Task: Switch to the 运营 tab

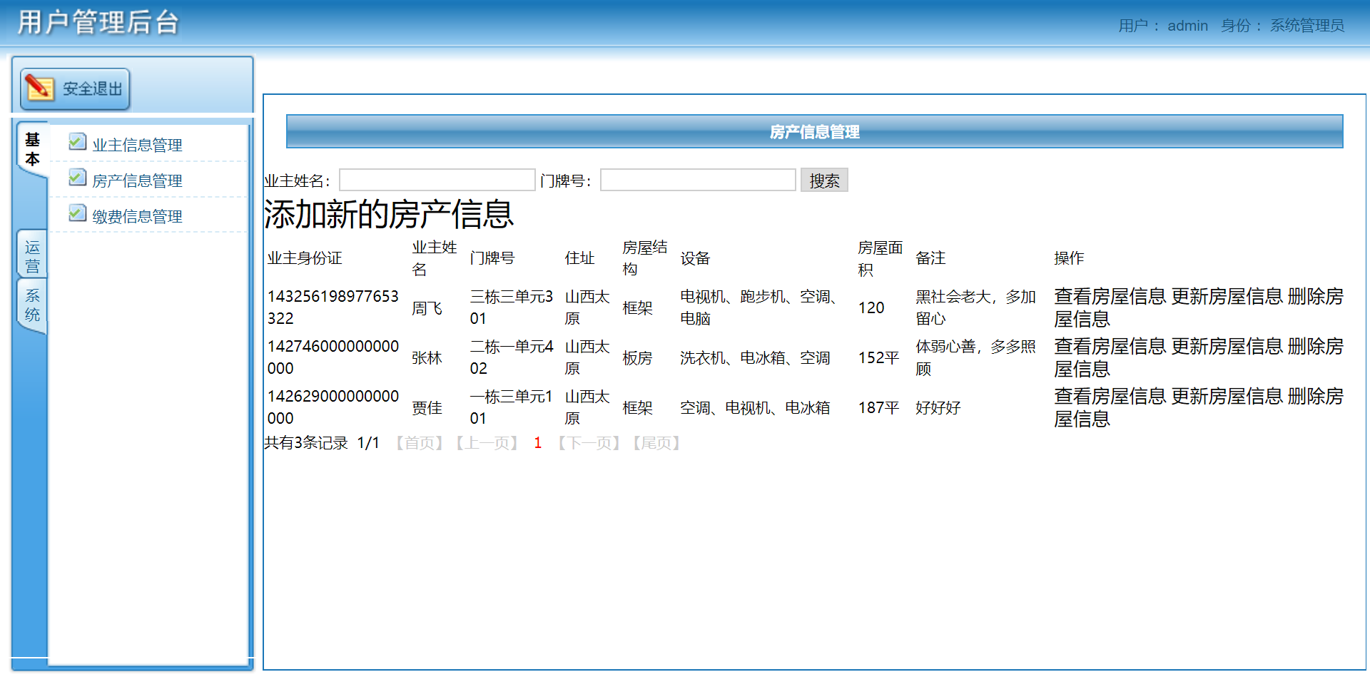Action: tap(31, 253)
